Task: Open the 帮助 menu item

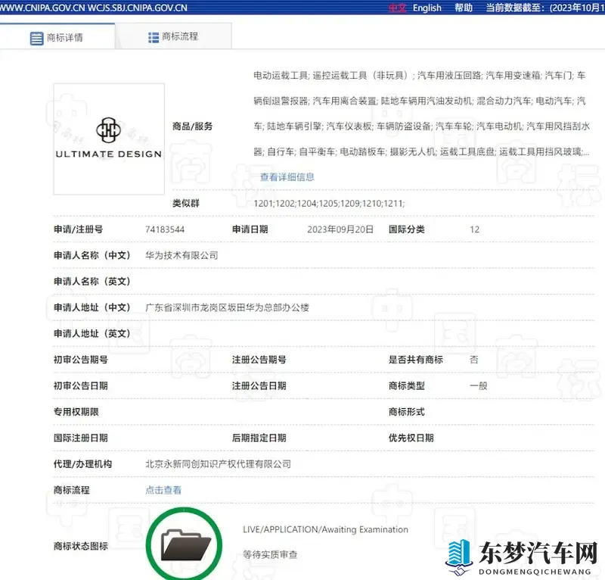Action: coord(463,8)
